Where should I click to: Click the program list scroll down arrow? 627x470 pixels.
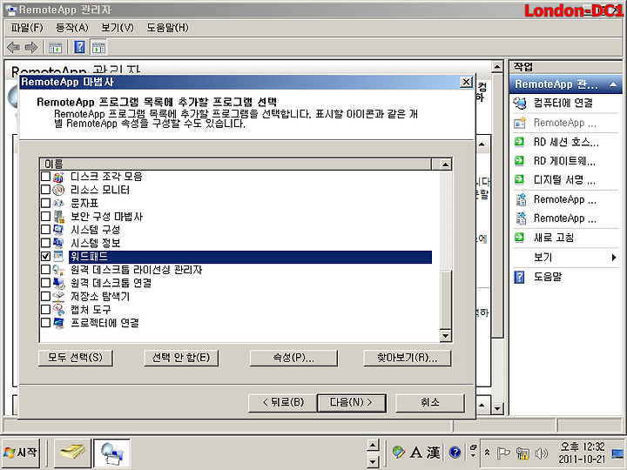pos(446,336)
